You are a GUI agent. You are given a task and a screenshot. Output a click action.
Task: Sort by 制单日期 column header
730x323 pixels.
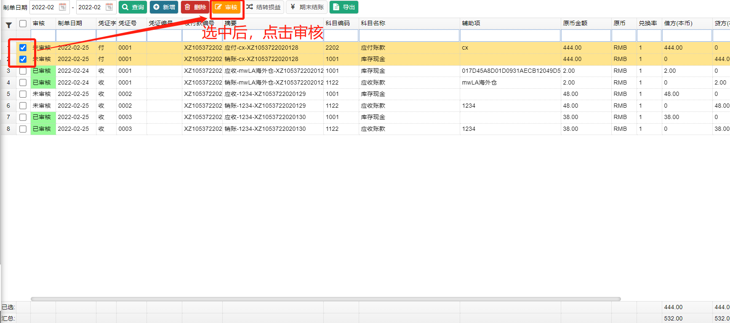click(70, 24)
